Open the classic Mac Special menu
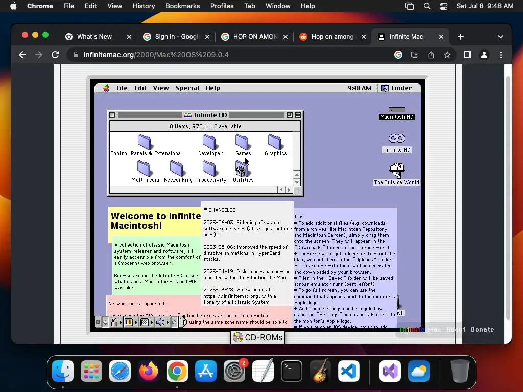The image size is (523, 392). (x=187, y=88)
